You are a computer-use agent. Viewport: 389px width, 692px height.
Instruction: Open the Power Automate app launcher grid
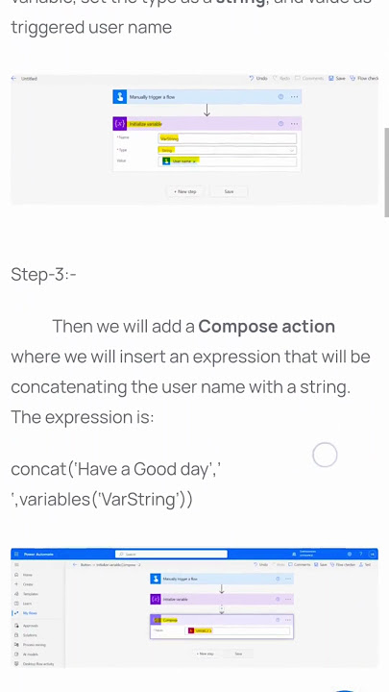pyautogui.click(x=16, y=554)
